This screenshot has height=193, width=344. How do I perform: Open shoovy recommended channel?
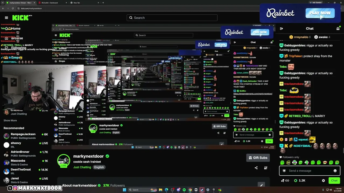pyautogui.click(x=26, y=145)
